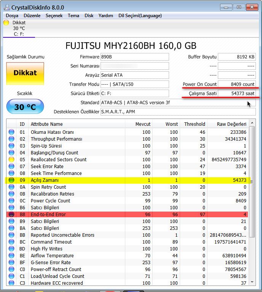Click green status icon for Açılış Zamanı
The image size is (262, 292).
[11, 180]
